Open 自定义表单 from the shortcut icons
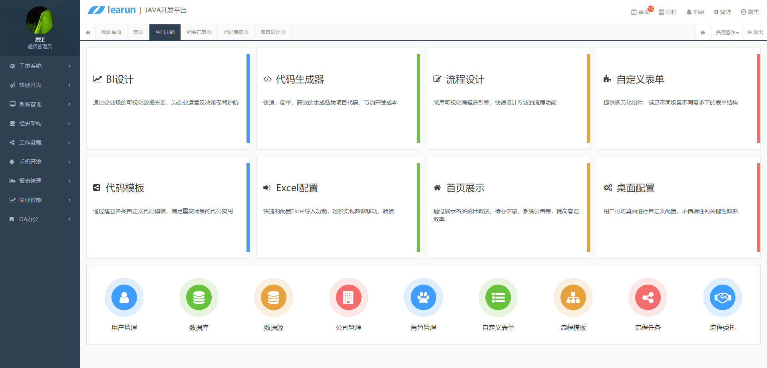 coord(498,297)
